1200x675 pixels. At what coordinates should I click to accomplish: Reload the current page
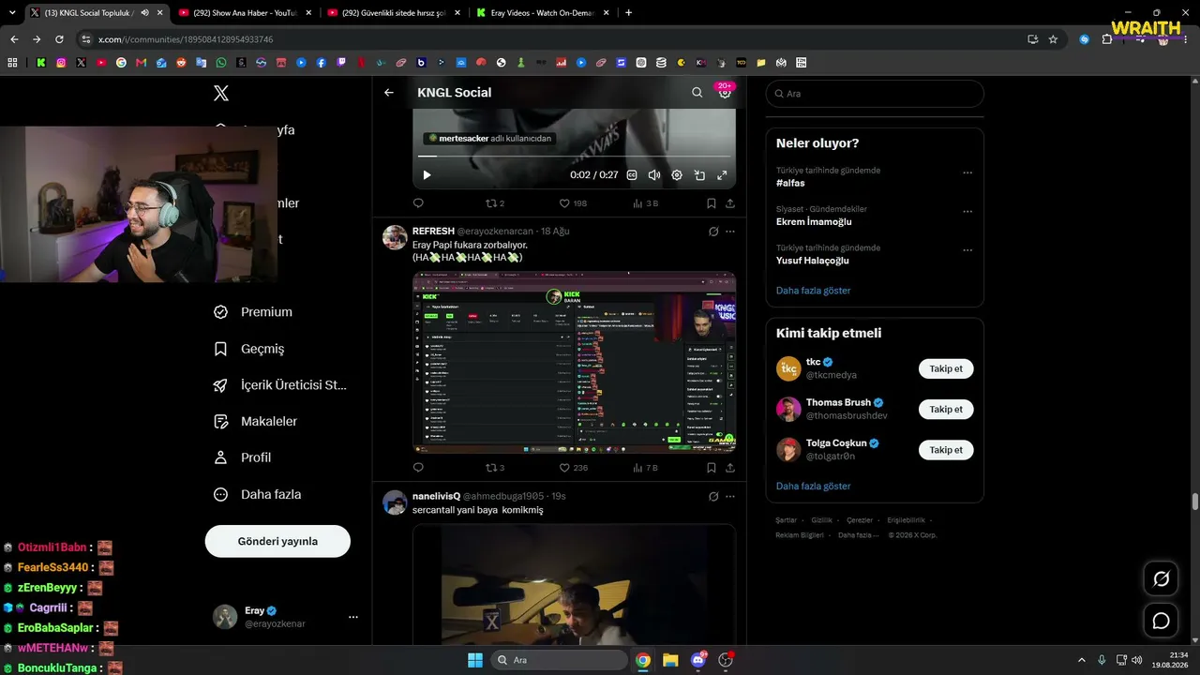point(59,39)
